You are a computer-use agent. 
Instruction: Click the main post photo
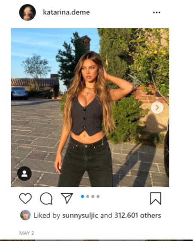click(x=90, y=107)
